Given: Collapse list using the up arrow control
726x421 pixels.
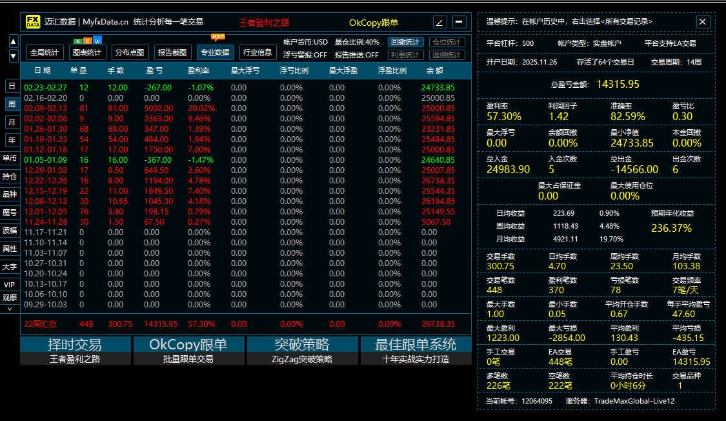Looking at the screenshot, I should pos(13,41).
